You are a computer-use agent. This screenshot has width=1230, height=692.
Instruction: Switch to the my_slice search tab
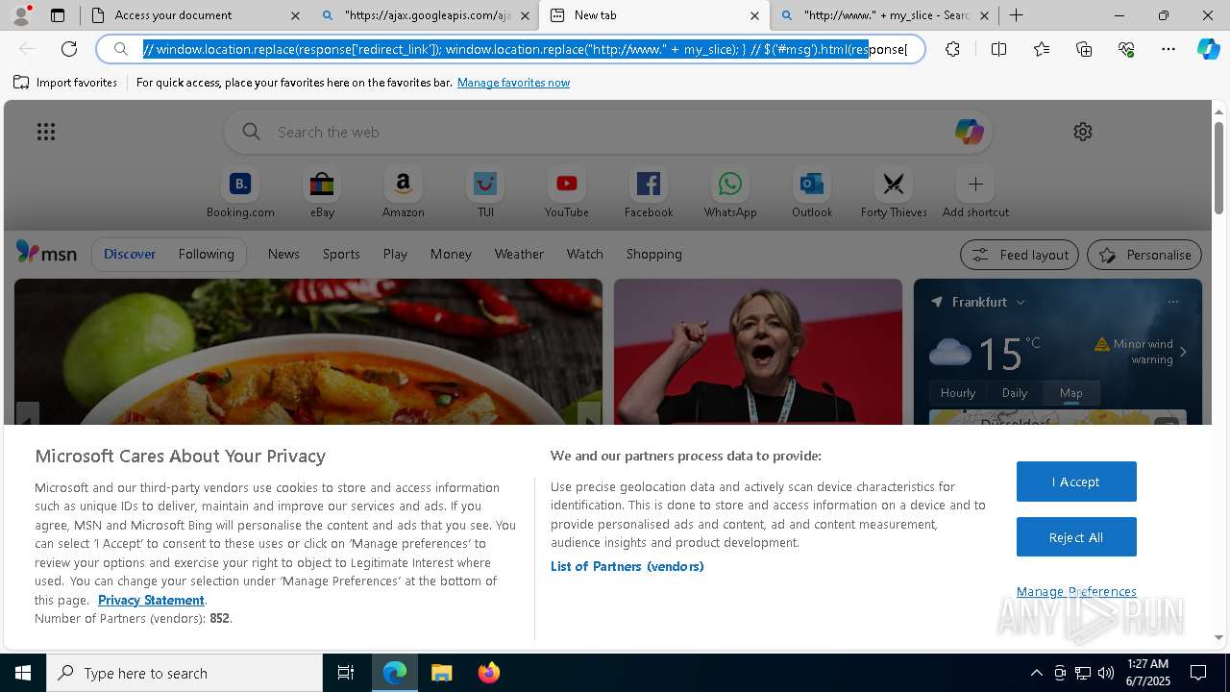click(884, 15)
